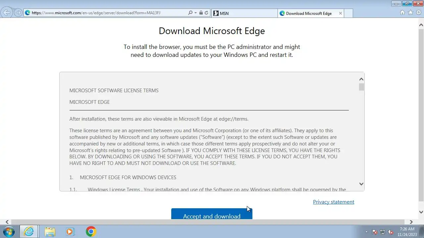Click license terms scroll up arrow
Image resolution: width=424 pixels, height=238 pixels.
[361, 79]
